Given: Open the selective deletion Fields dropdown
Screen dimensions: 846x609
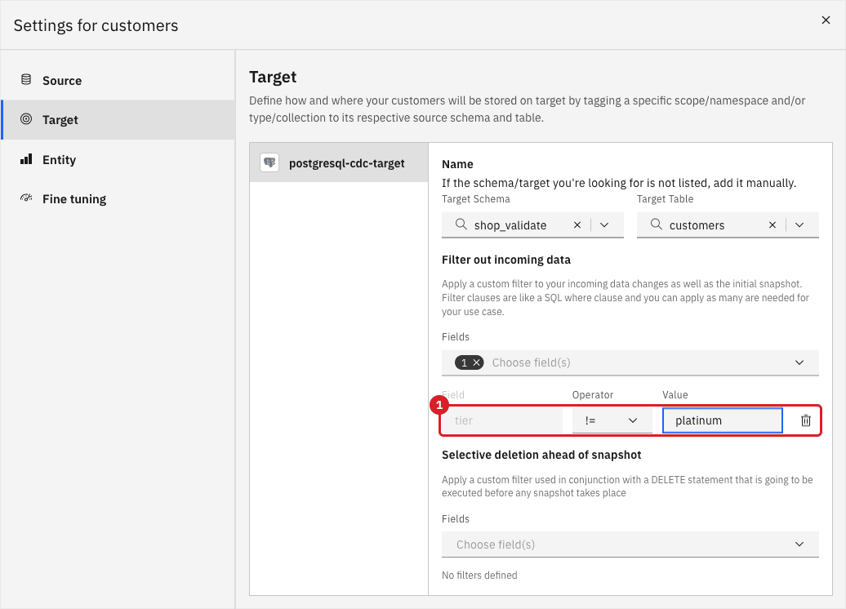Looking at the screenshot, I should point(630,545).
